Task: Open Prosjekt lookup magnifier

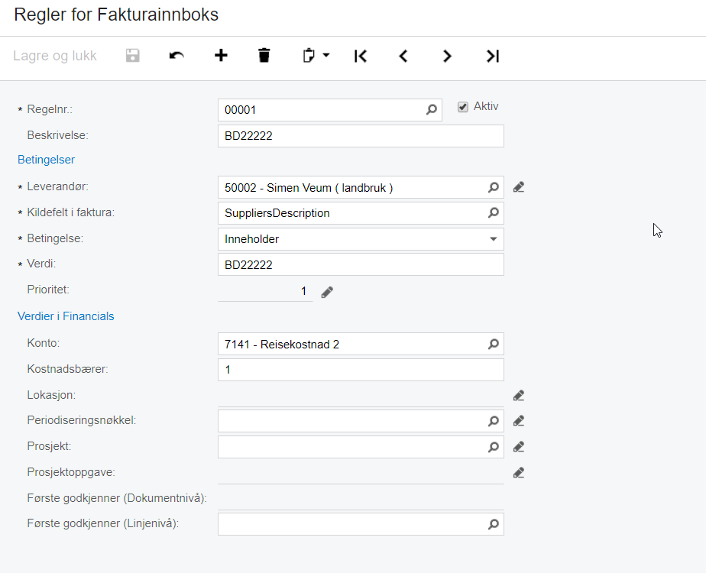Action: point(494,447)
